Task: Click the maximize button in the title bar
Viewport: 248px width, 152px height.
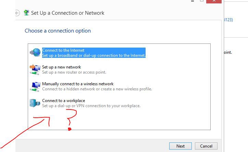Action: tap(202, 1)
